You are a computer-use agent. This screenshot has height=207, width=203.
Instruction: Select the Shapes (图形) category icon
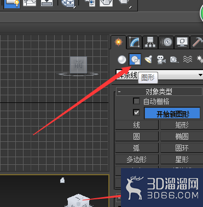point(135,59)
